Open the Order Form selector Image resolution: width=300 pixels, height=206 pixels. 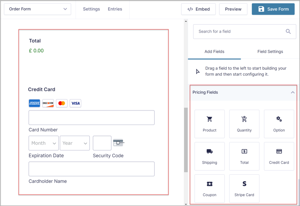tap(37, 9)
